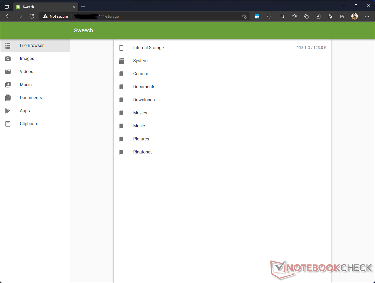The image size is (375, 283).
Task: Click the Apps play store icon in sidebar
Action: click(x=8, y=111)
